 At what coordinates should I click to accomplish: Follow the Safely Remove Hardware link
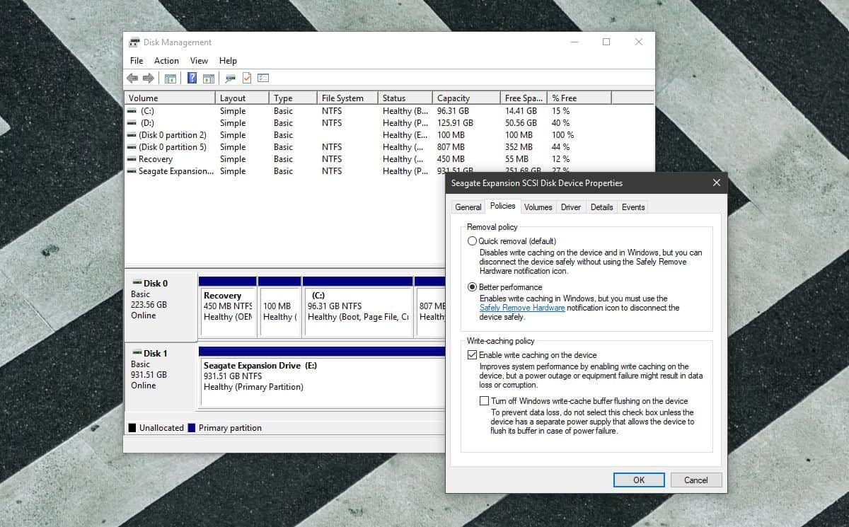pos(522,308)
